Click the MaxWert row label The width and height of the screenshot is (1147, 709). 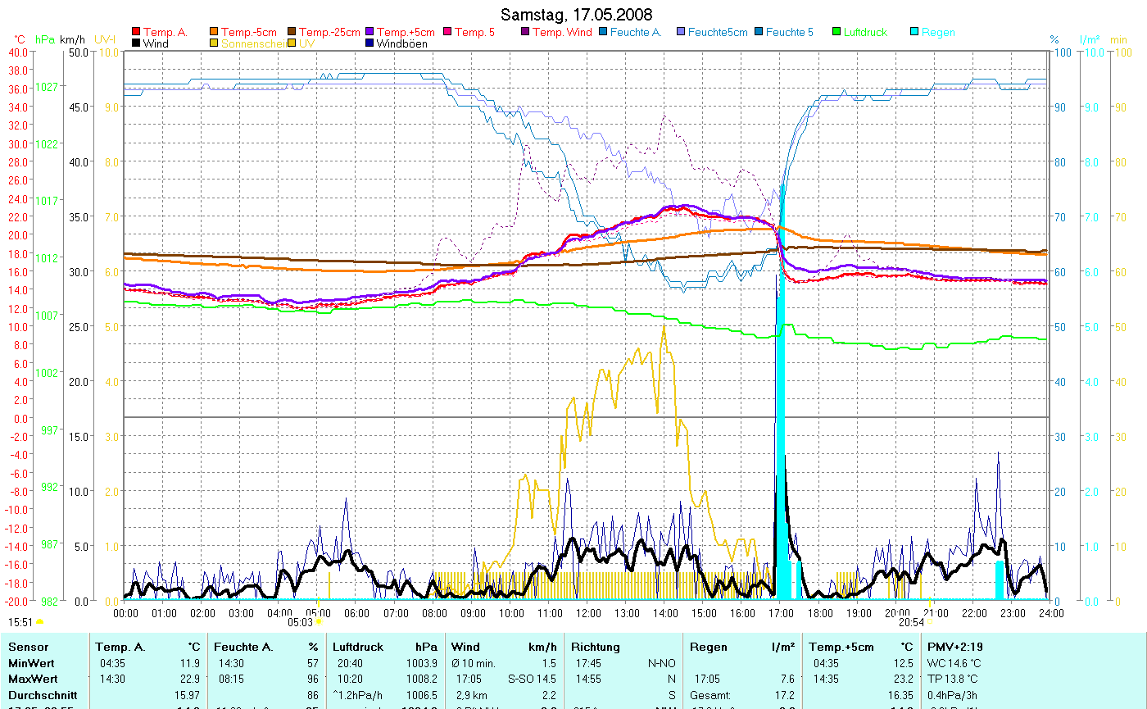tap(32, 679)
